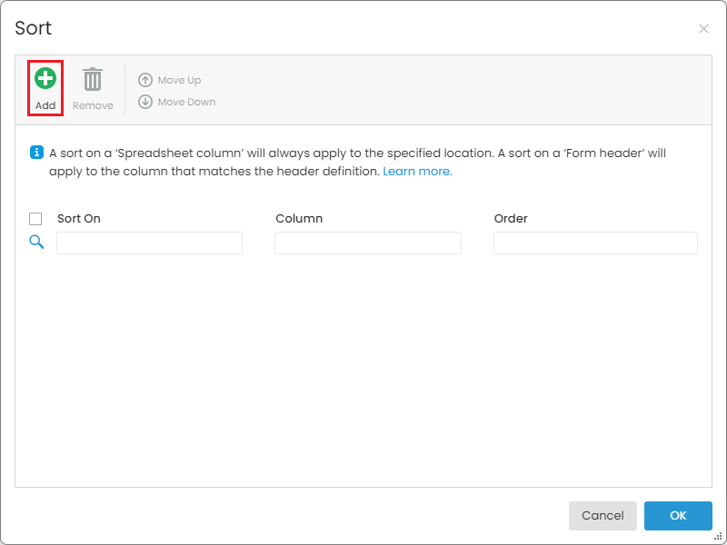The image size is (727, 545).
Task: Click the Move Up arrow icon
Action: [145, 80]
